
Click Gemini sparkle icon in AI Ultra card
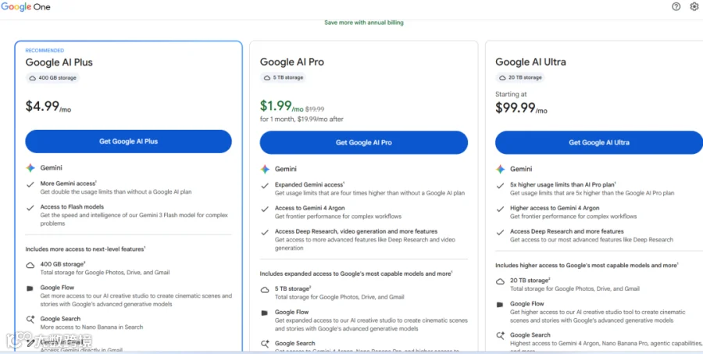500,169
